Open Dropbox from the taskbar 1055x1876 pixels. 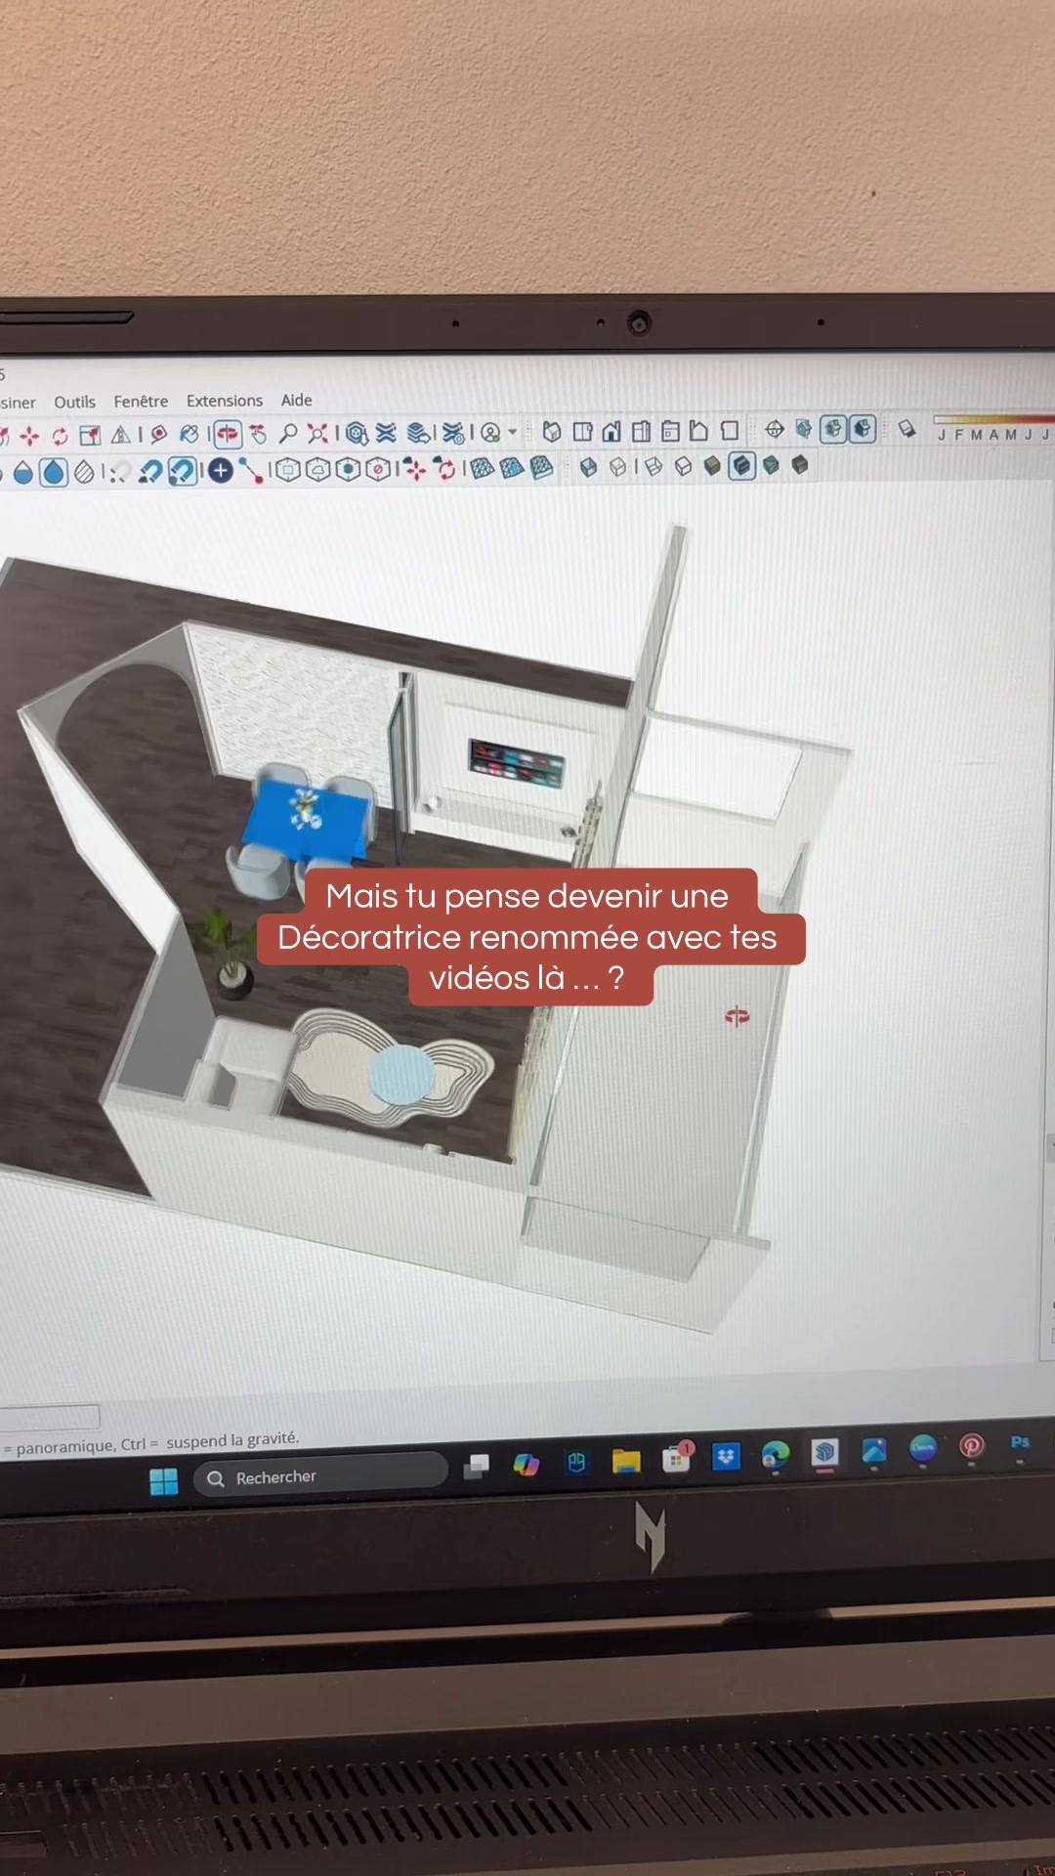click(x=726, y=1457)
